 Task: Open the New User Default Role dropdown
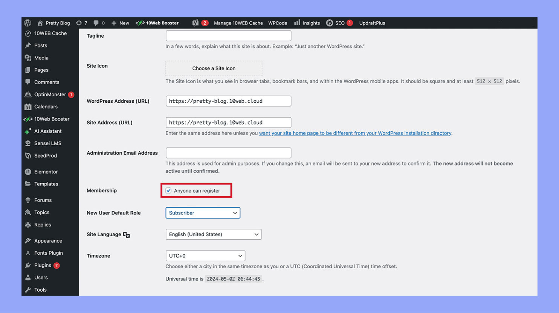click(x=203, y=213)
